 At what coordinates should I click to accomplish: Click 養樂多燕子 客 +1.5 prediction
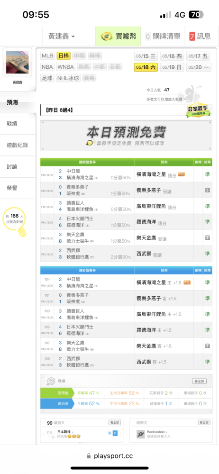click(x=156, y=298)
